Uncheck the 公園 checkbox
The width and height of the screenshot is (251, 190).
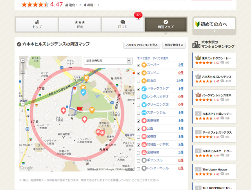[138, 129]
